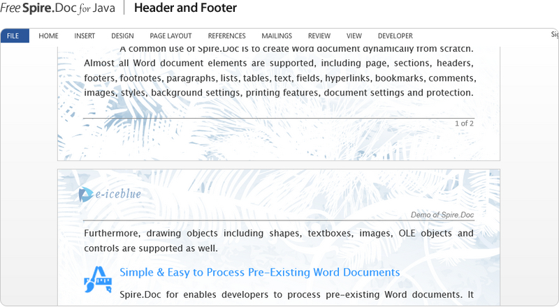Click line starting 'images, styles, background settings'
Screen dimensions: 559x307
279,93
